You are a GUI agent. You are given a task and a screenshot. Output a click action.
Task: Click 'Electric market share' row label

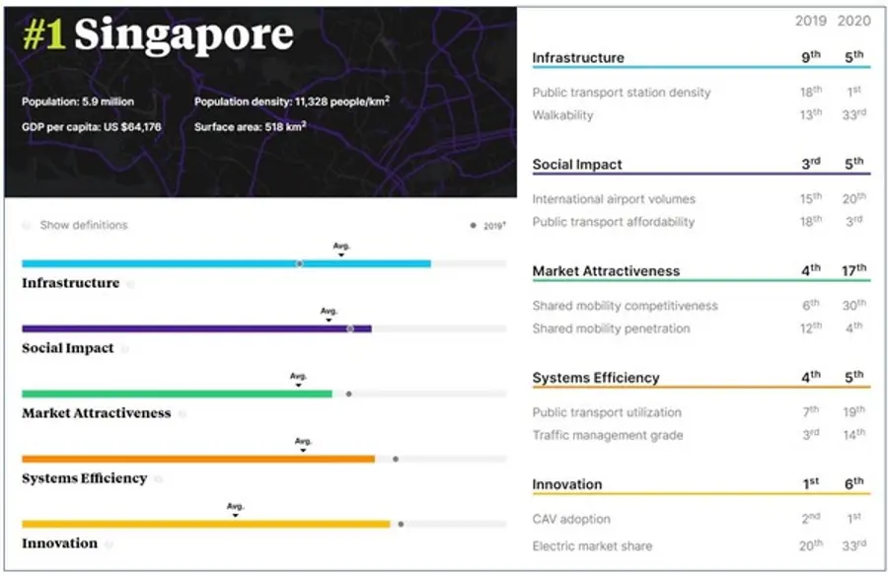592,546
